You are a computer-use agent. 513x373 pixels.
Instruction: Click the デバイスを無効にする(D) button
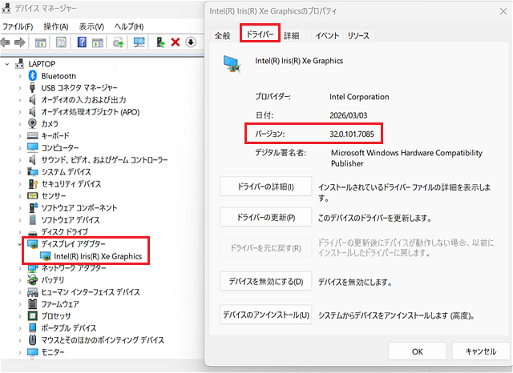pyautogui.click(x=265, y=281)
